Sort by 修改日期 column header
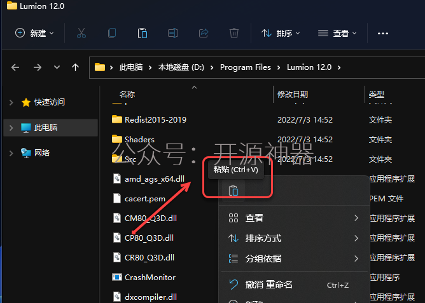Viewport: 425px width, 303px height. pyautogui.click(x=293, y=94)
